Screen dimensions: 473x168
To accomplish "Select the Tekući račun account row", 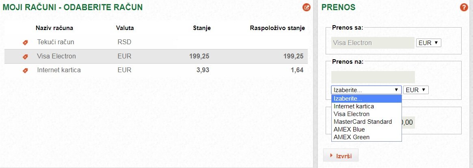I will [x=156, y=42].
